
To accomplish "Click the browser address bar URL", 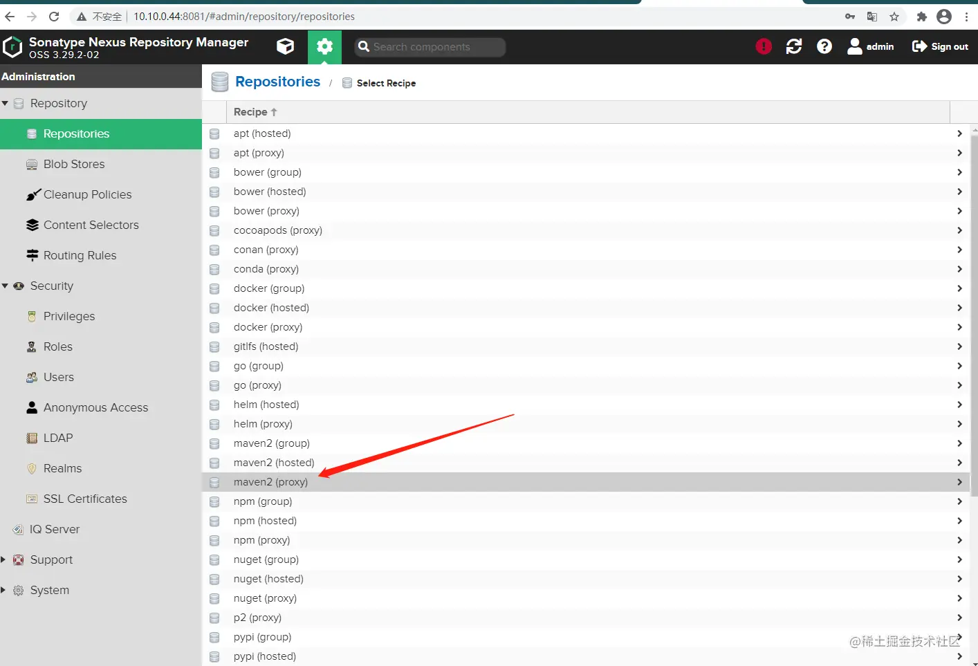I will coord(244,17).
